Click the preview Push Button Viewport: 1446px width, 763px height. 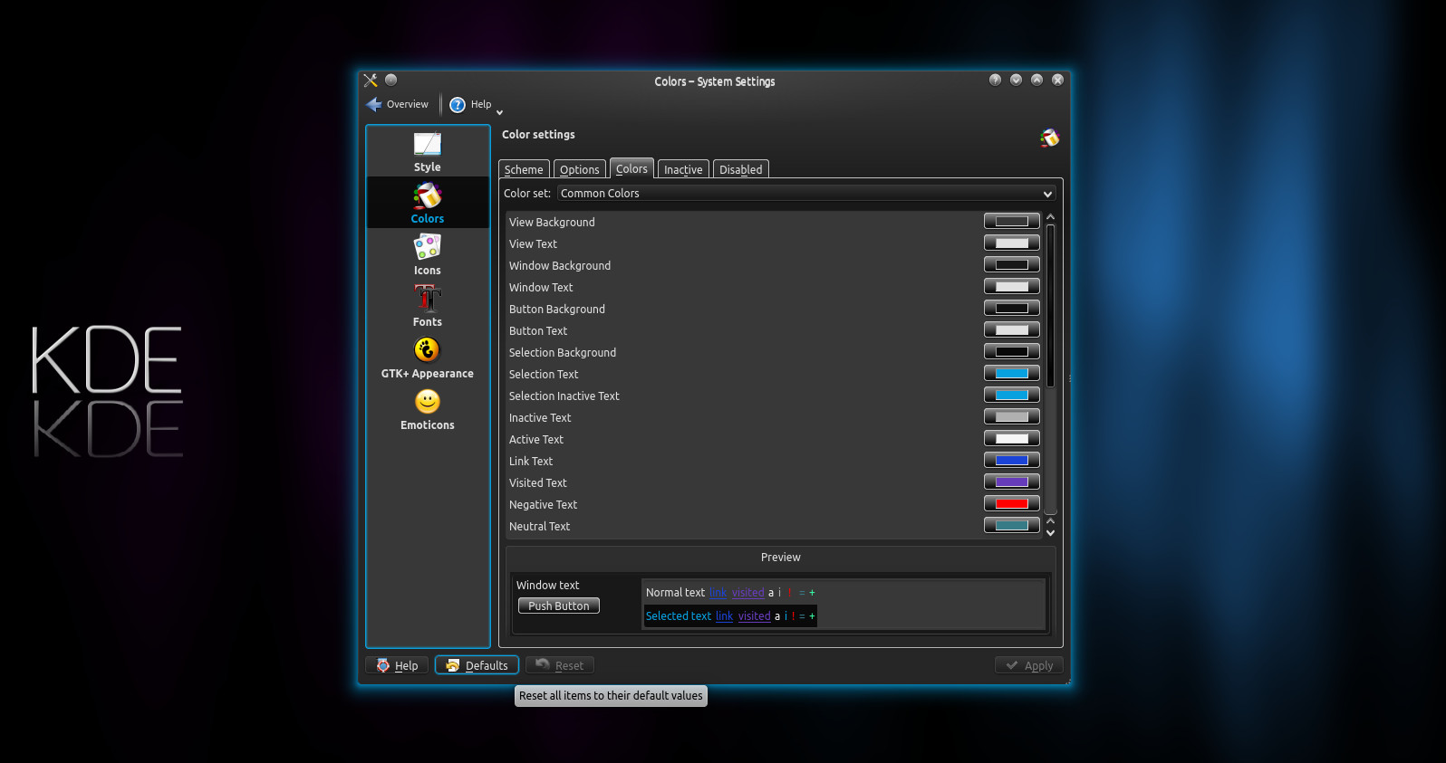[x=558, y=606]
